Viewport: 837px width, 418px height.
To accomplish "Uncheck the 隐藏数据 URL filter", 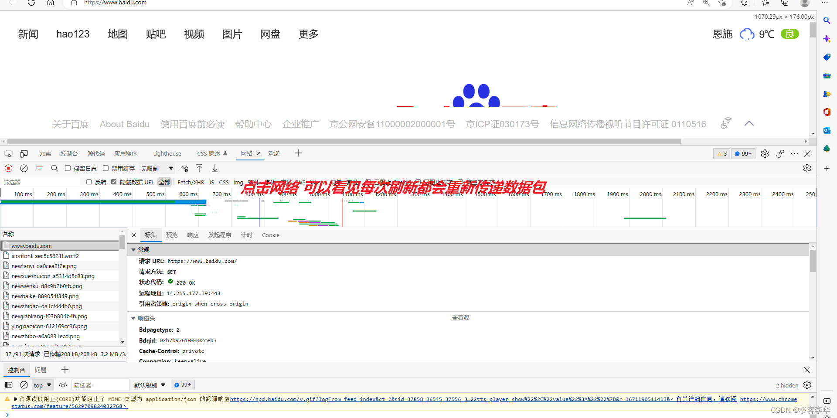I will 114,182.
